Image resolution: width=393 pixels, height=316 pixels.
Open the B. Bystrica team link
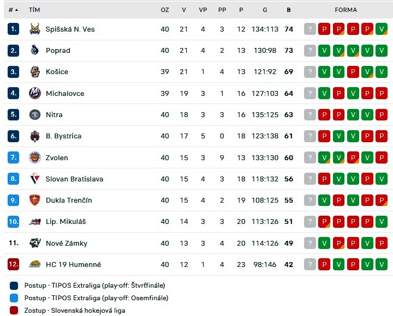[63, 136]
